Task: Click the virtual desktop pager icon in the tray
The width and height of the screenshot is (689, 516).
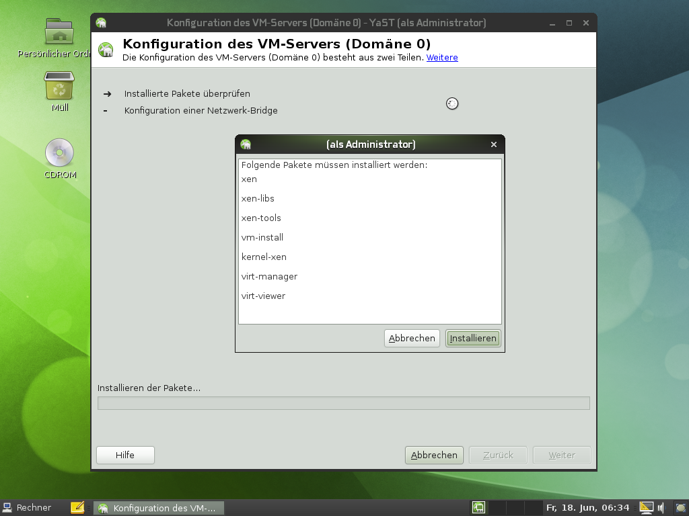Action: point(479,507)
